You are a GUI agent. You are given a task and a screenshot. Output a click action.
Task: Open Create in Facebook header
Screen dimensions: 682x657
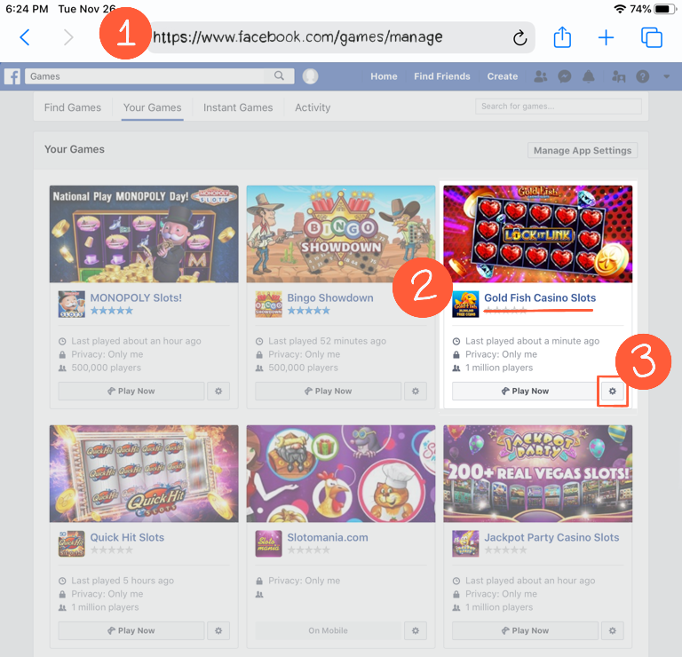503,76
